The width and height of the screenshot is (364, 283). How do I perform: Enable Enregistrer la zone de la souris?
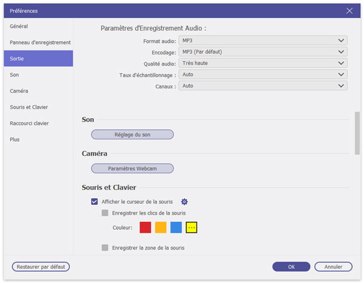coord(105,247)
